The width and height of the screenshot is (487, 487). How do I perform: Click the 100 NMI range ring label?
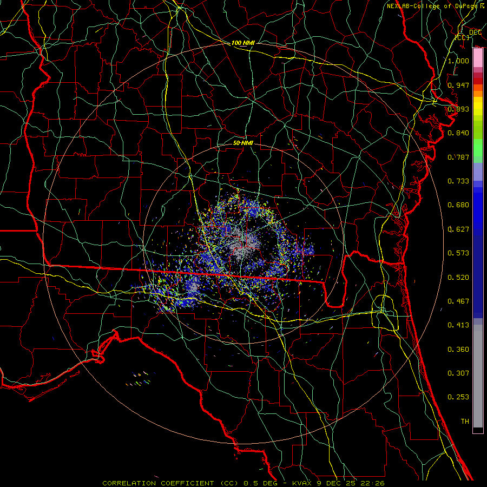[243, 43]
